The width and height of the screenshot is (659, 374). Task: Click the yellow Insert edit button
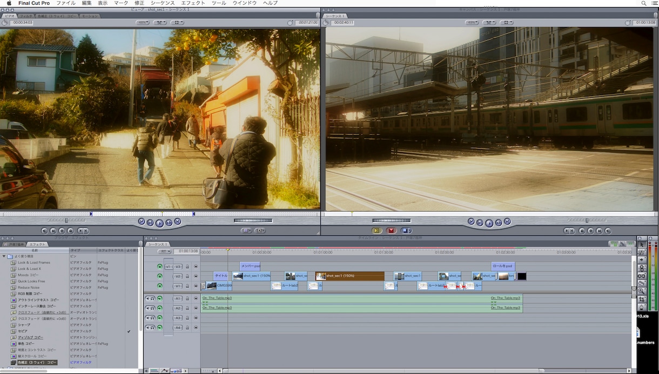click(377, 231)
